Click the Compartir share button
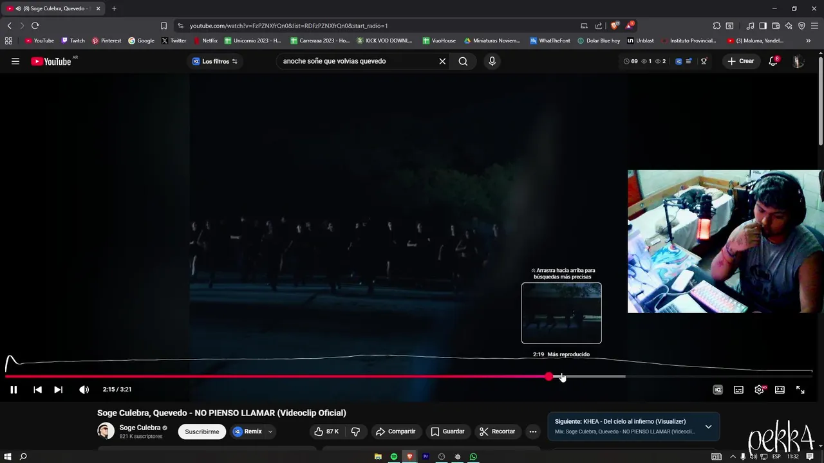 395,431
